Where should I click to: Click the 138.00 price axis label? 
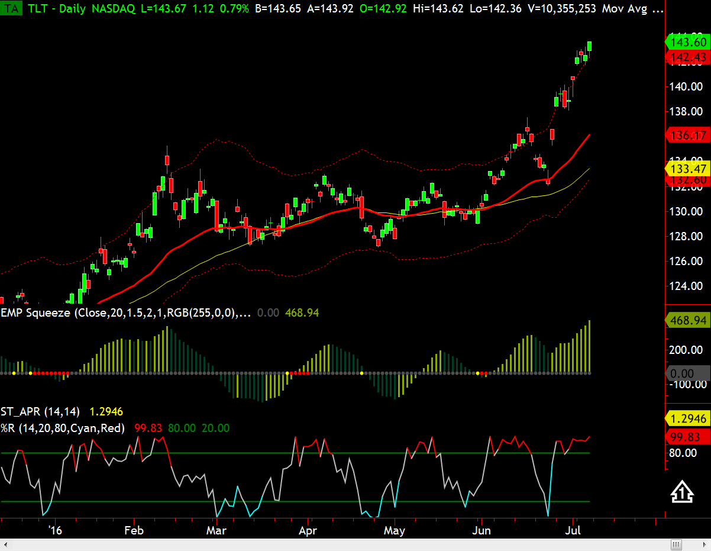pos(687,111)
